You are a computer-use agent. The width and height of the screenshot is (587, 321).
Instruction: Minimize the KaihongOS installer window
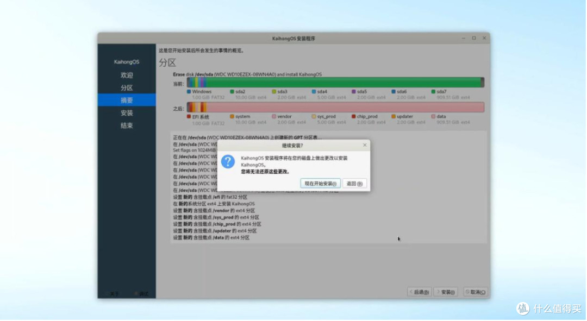464,38
